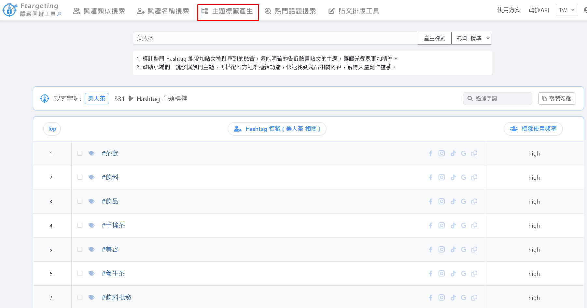Open 興趣類似搜索 tab
Screen dimensions: 587x308
[99, 11]
